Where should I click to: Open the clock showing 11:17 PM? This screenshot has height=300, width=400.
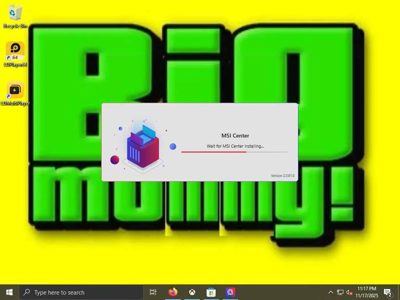click(366, 292)
